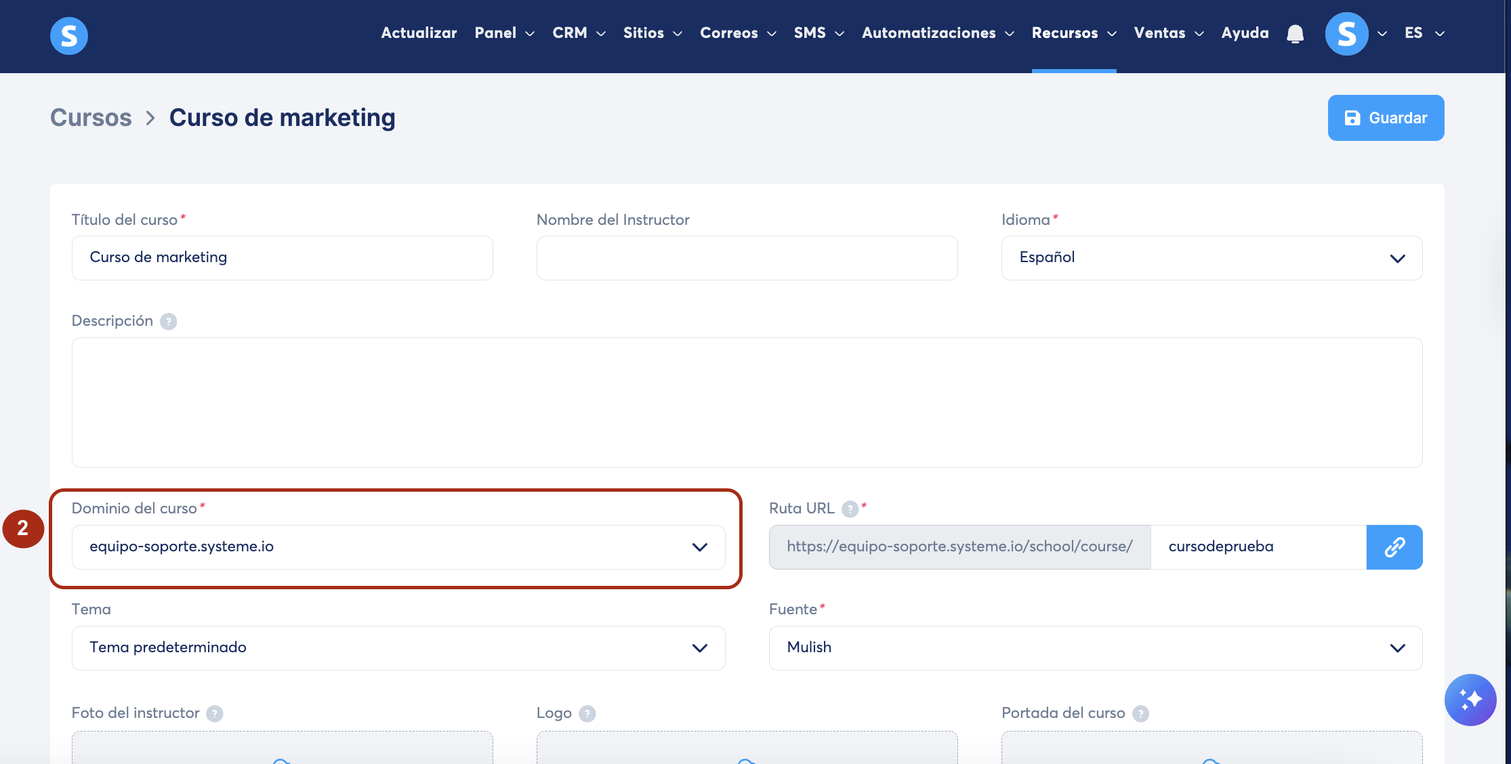Click the Systeme.io logo icon

[x=68, y=35]
